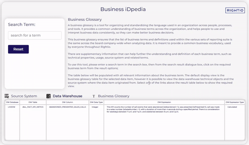This screenshot has height=145, width=249.
Task: Click the DW Column header
Action: [x=68, y=102]
